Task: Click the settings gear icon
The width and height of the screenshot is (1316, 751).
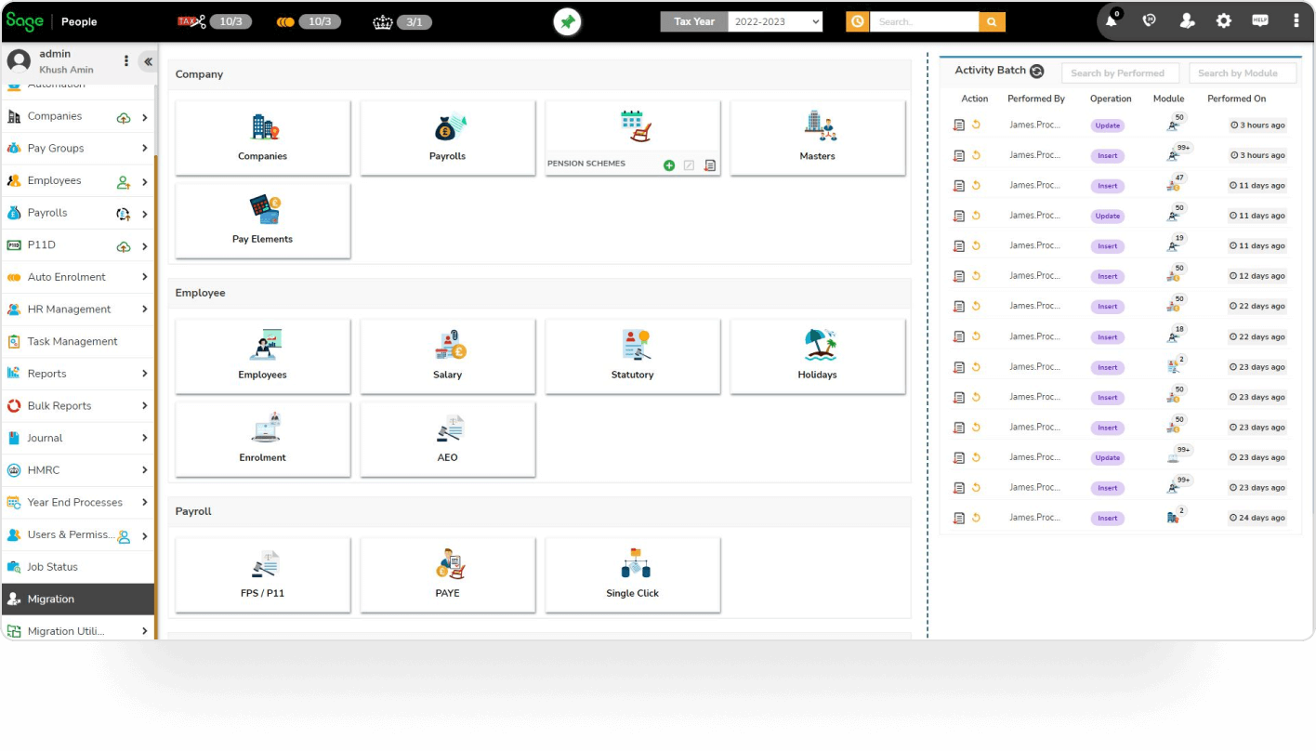Action: [x=1224, y=20]
